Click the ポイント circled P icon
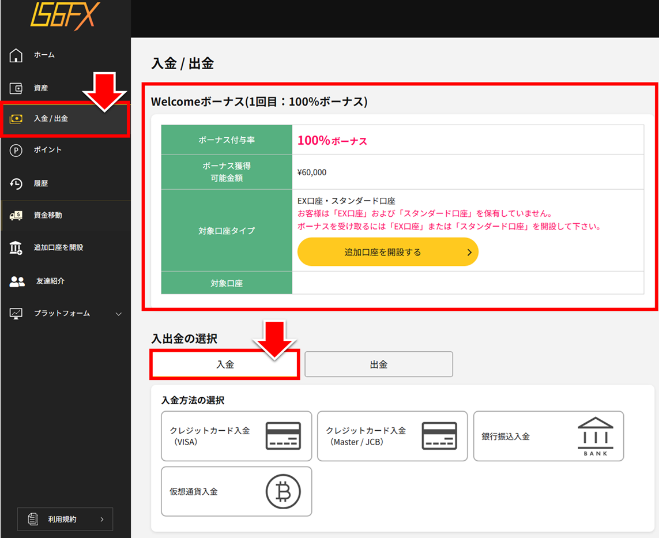This screenshot has height=538, width=659. 16,150
